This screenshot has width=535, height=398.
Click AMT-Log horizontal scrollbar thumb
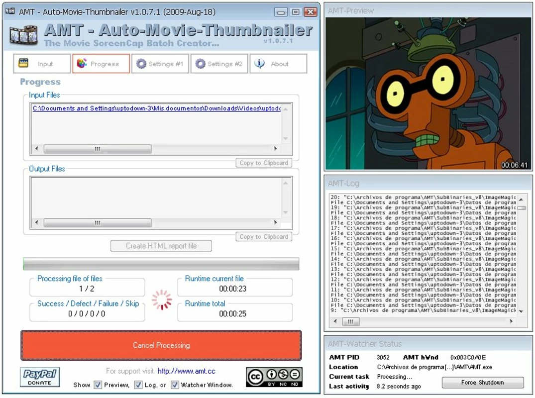[x=350, y=321]
